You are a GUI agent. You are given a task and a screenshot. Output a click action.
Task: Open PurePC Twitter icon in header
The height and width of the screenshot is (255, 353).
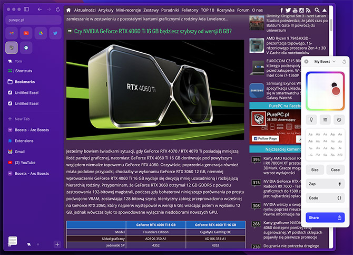(288, 10)
